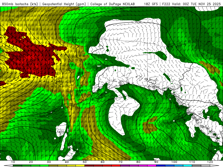Click the color bar value 30
Image resolution: width=223 pixels, height=167 pixels.
49,162
